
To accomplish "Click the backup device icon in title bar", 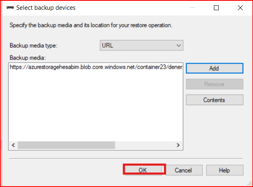I will tap(11, 8).
